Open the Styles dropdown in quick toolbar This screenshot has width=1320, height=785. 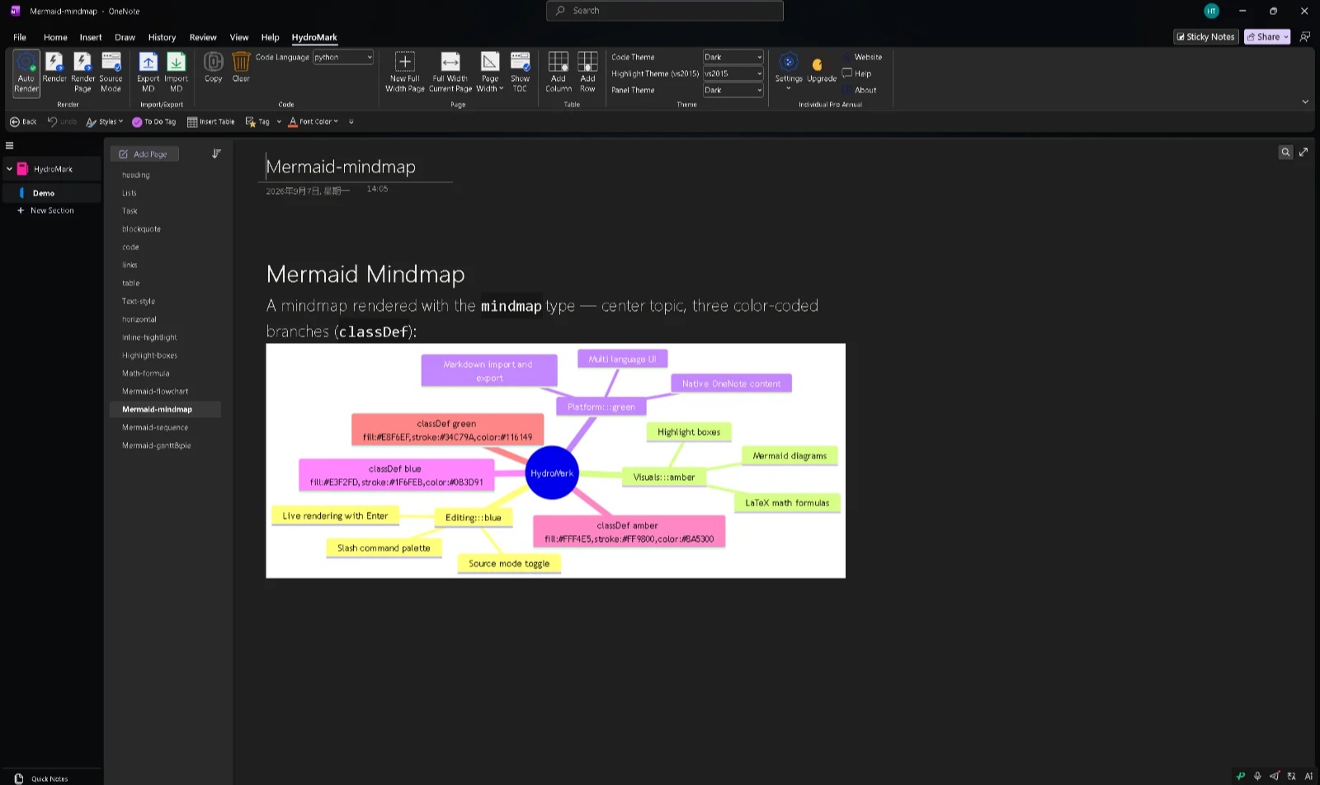105,121
